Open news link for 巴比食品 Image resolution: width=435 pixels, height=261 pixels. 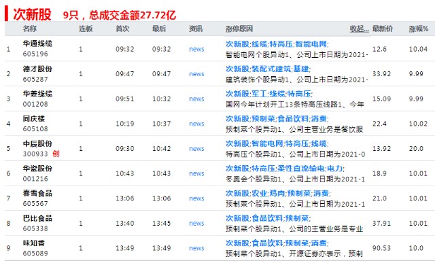tap(196, 224)
